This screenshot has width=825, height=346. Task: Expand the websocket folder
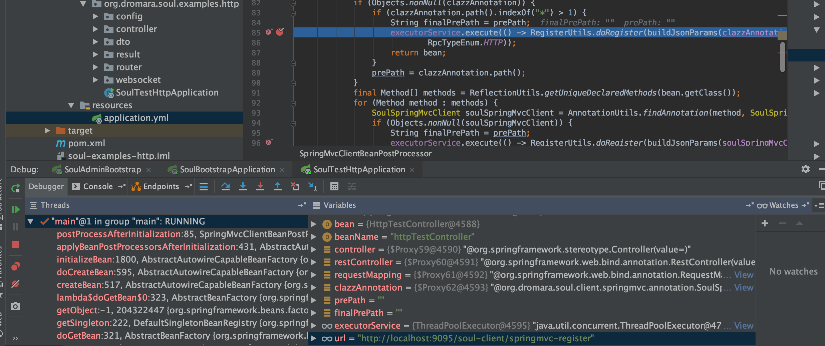95,80
